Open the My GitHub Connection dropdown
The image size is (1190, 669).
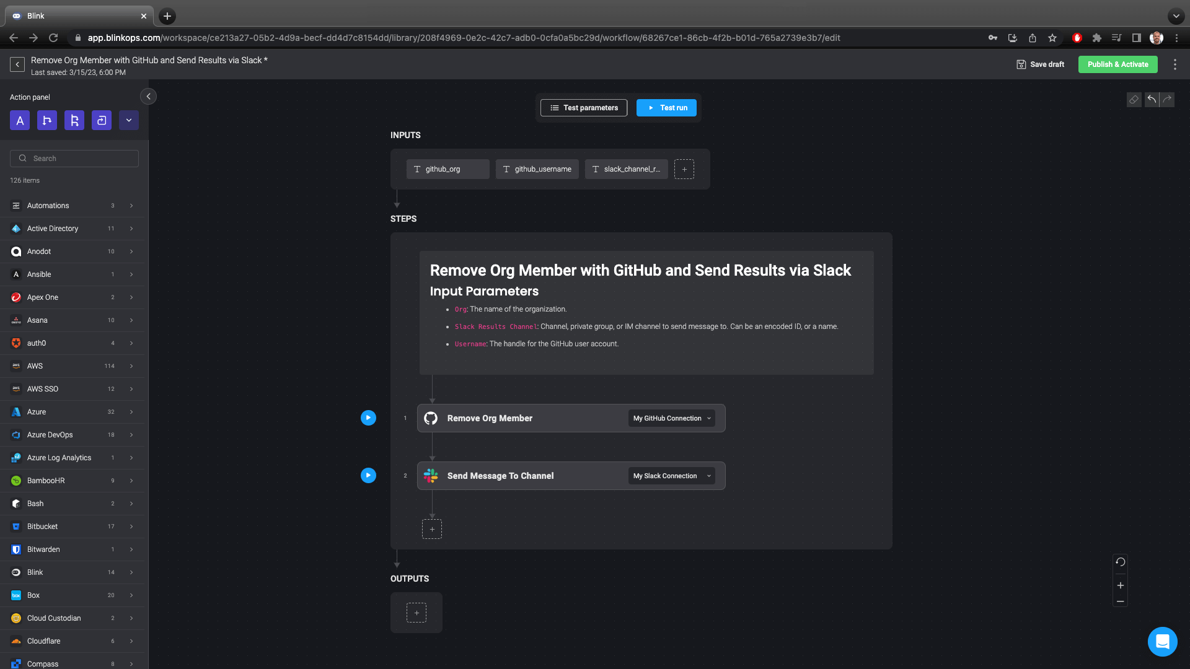pyautogui.click(x=672, y=418)
